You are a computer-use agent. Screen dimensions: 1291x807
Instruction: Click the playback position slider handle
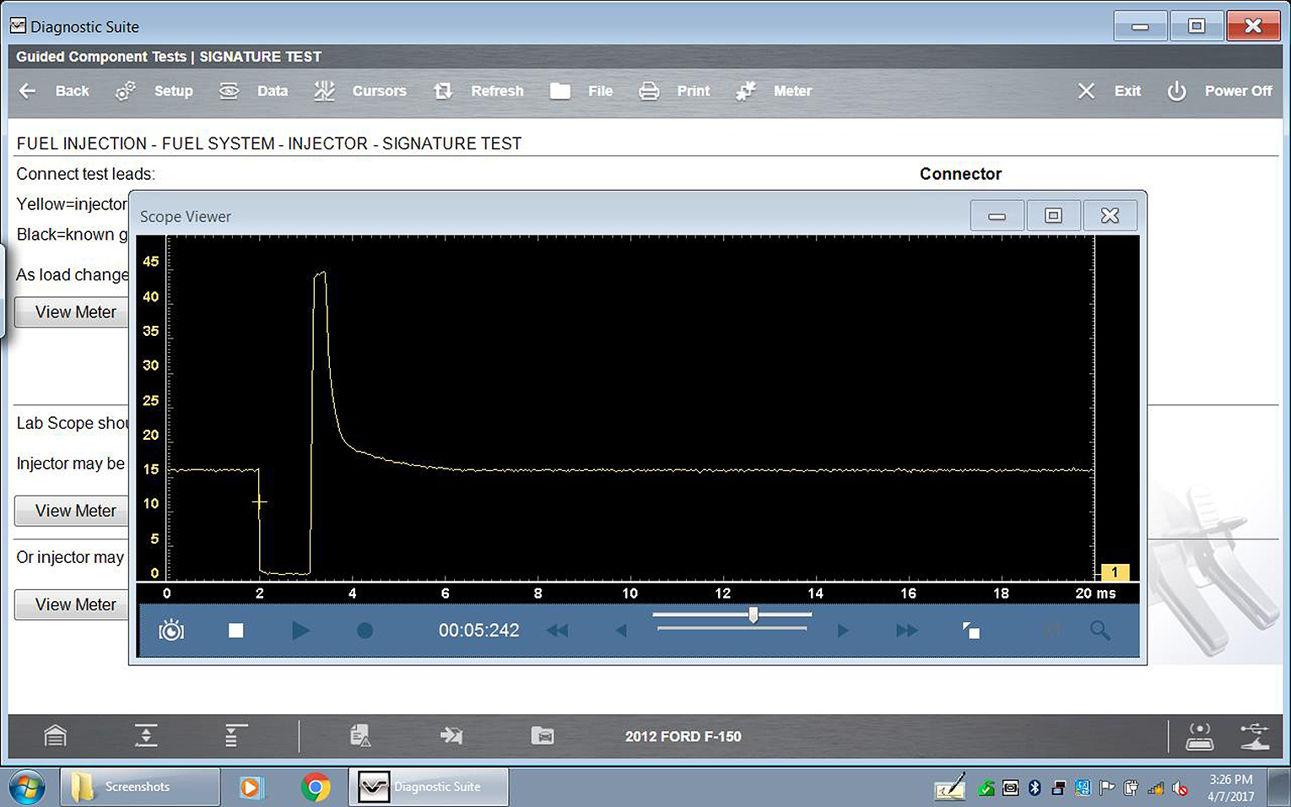(x=753, y=615)
